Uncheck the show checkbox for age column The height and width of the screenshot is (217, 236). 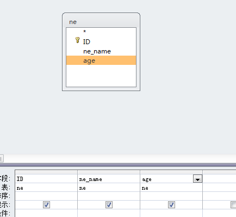click(171, 205)
